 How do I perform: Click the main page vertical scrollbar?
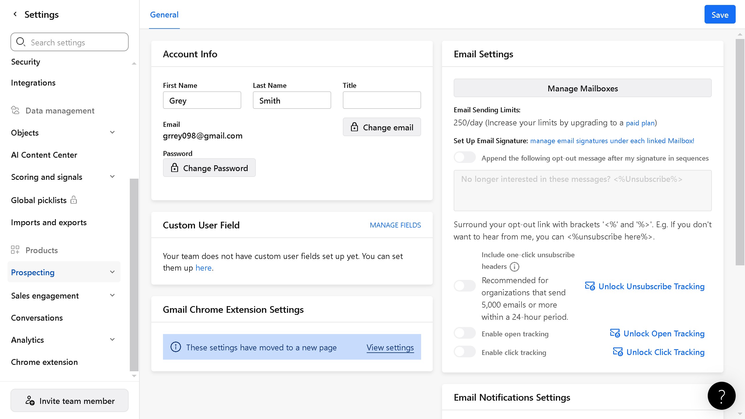(x=739, y=151)
